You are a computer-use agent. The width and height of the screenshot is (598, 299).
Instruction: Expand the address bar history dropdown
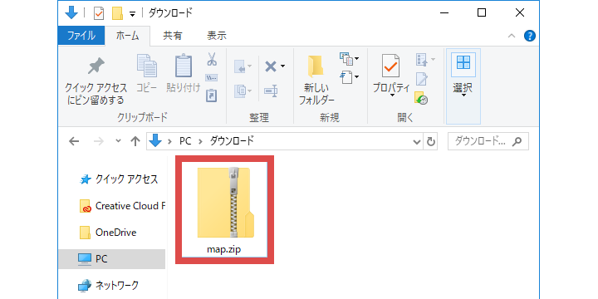point(417,142)
